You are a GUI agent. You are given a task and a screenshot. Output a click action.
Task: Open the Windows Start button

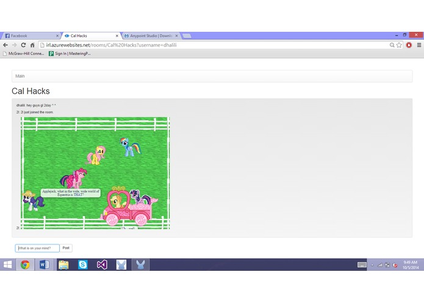tap(7, 265)
